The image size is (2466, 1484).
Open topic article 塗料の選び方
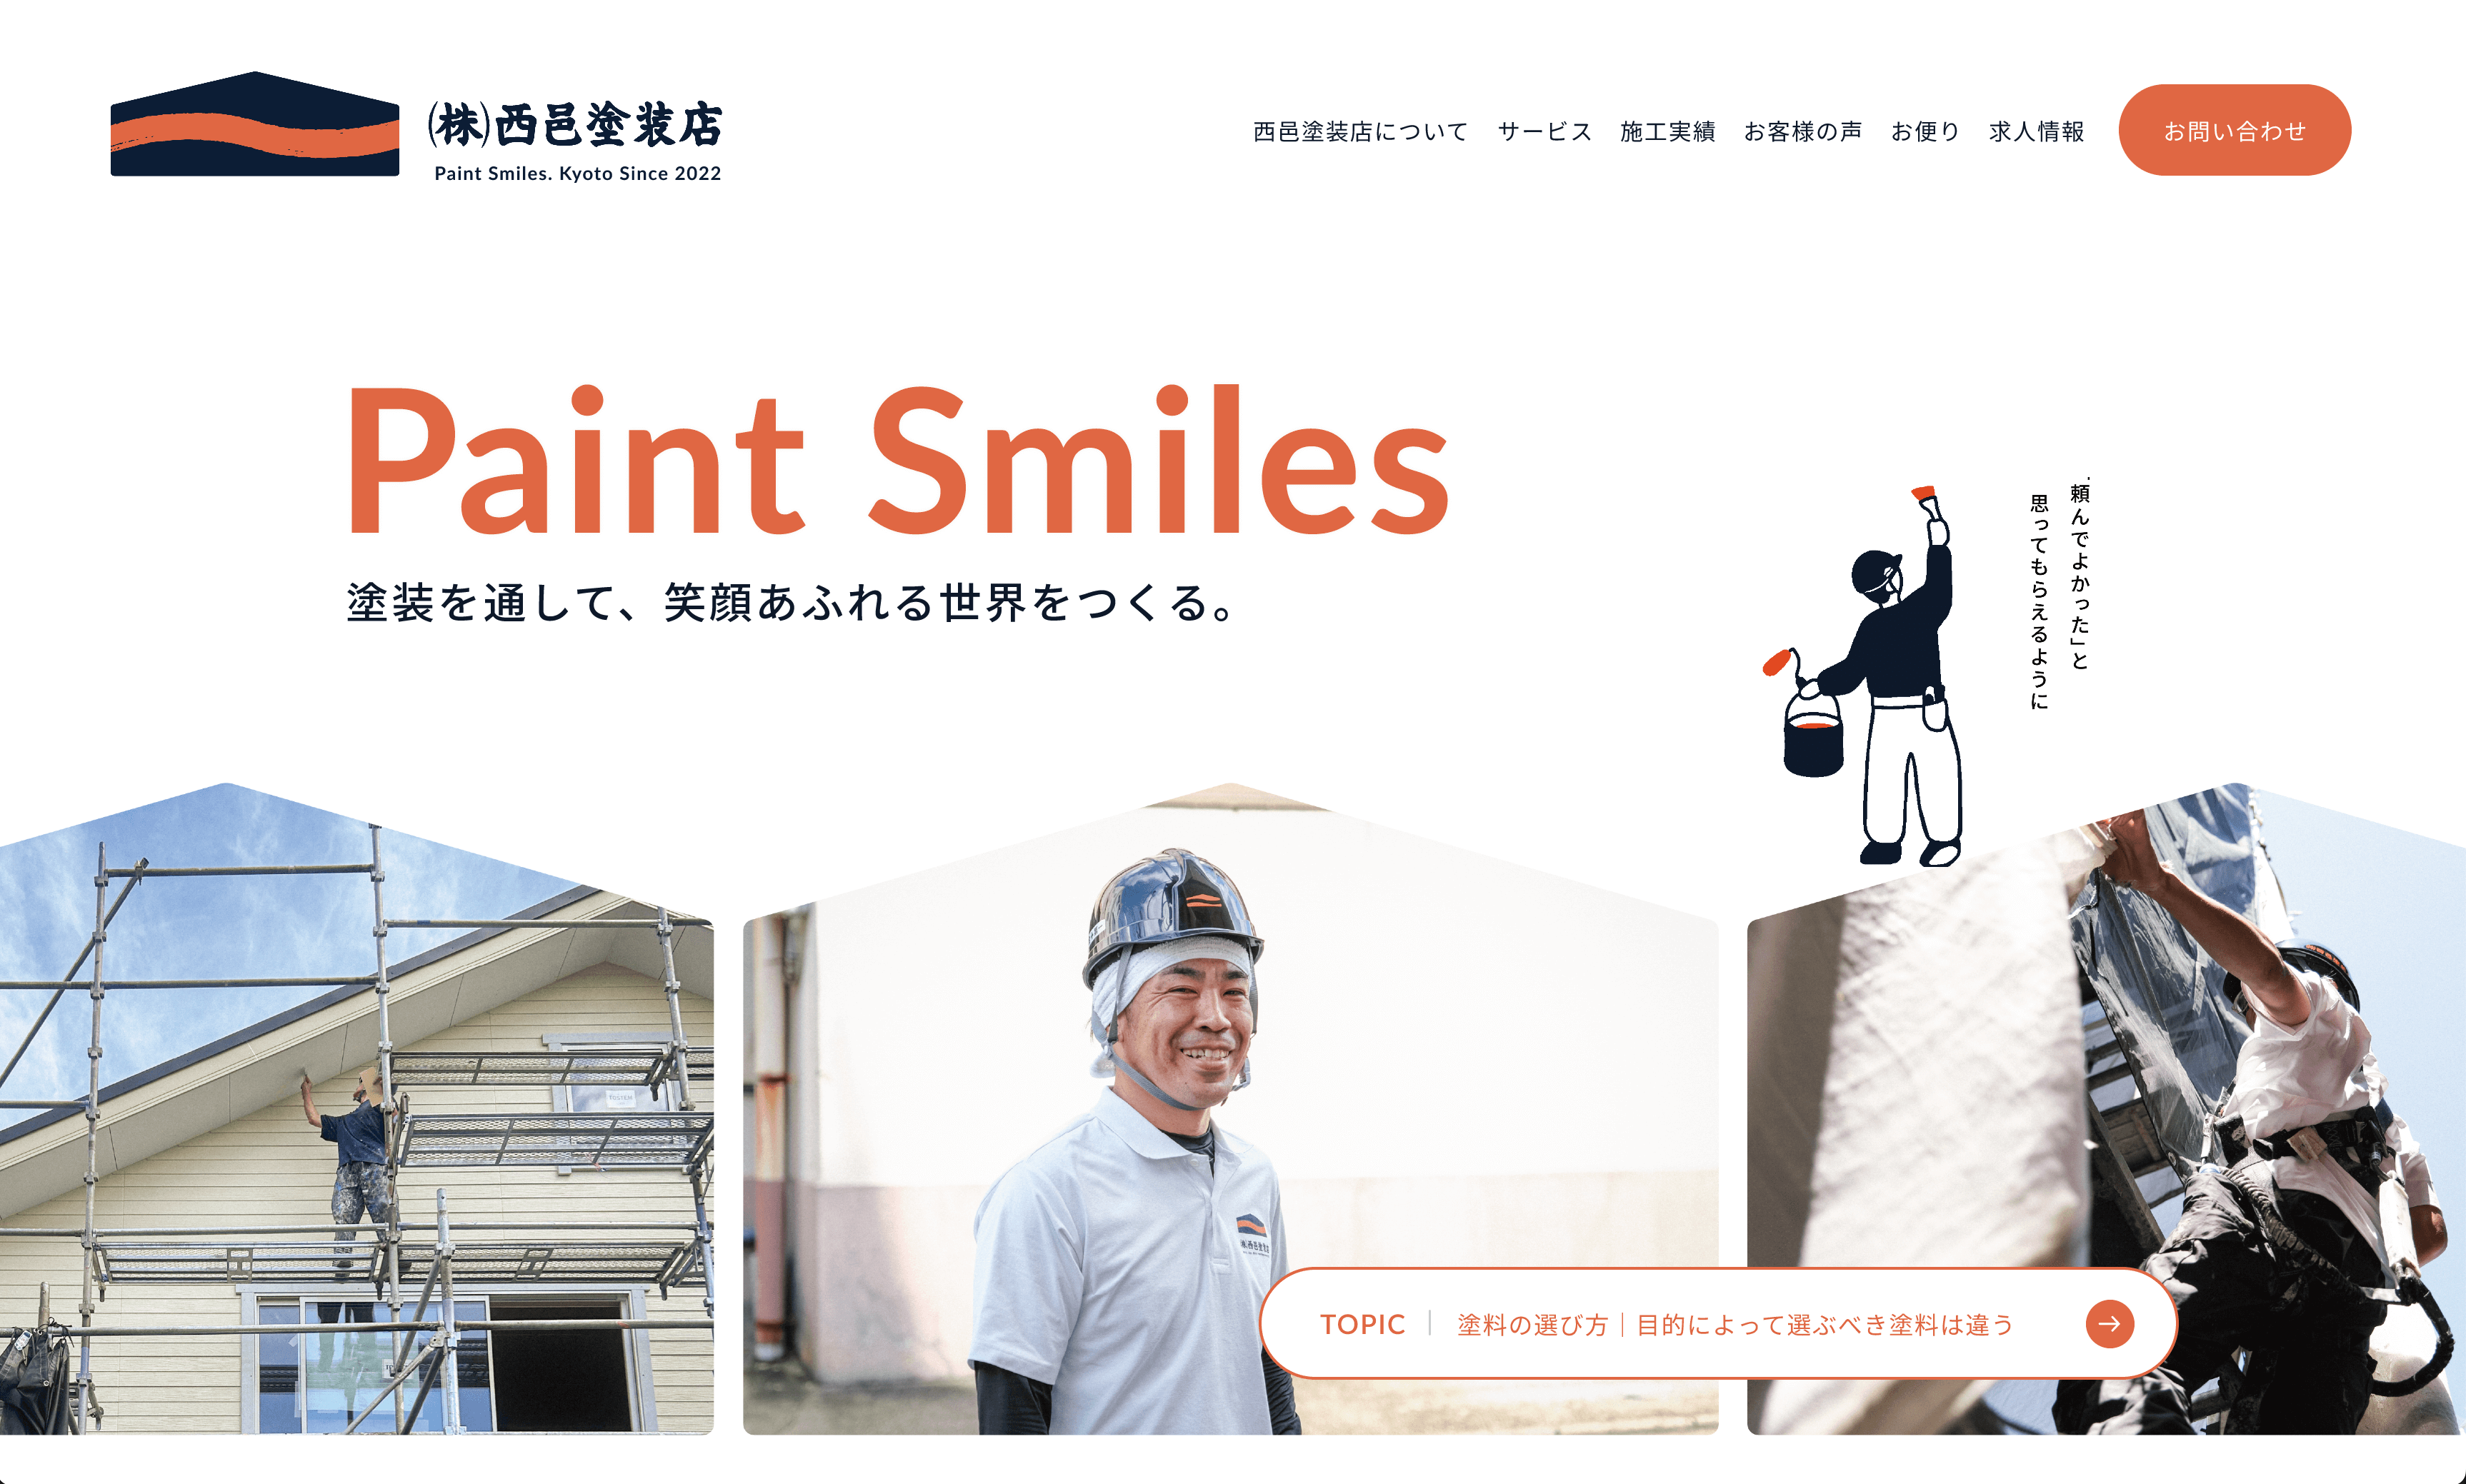(x=1735, y=1324)
